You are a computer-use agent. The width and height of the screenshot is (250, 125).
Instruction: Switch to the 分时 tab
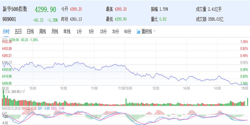[x=6, y=31]
